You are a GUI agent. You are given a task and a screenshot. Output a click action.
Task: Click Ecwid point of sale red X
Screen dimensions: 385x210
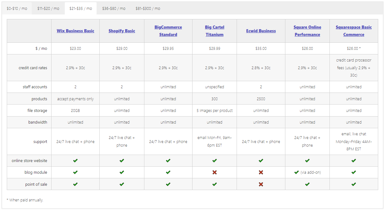tap(261, 184)
